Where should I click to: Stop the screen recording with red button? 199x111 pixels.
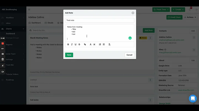3,43
